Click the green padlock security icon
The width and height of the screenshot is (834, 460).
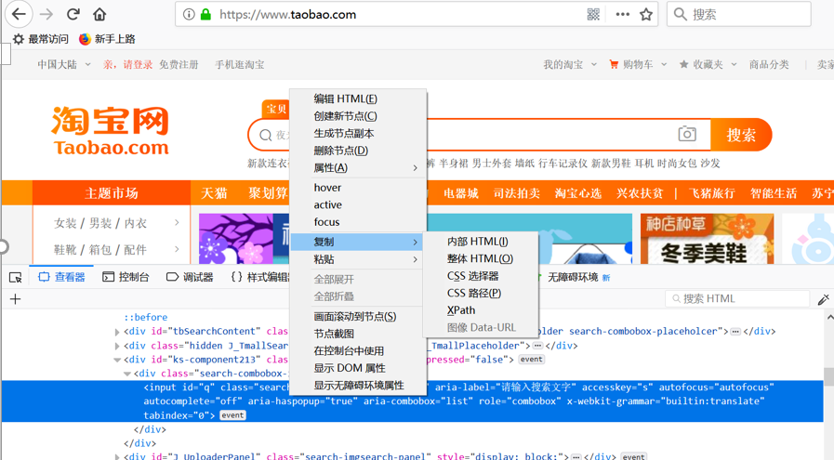205,14
